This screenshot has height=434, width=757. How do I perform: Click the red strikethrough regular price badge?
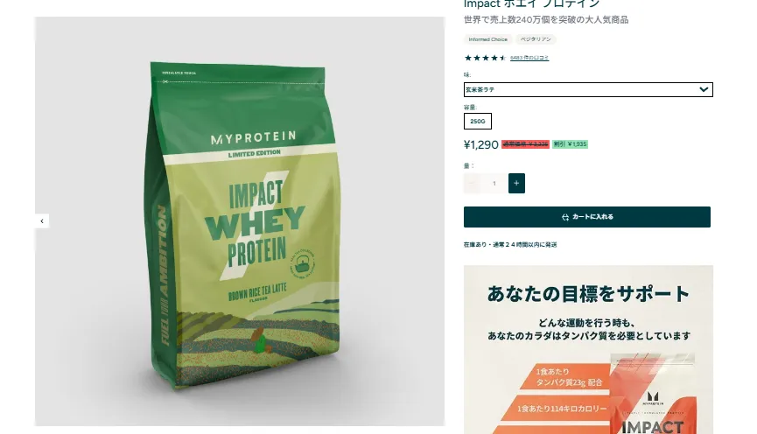click(525, 144)
